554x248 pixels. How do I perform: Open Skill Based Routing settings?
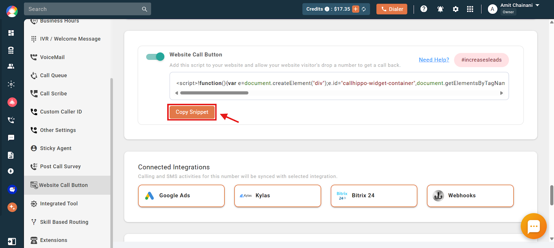coord(67,222)
